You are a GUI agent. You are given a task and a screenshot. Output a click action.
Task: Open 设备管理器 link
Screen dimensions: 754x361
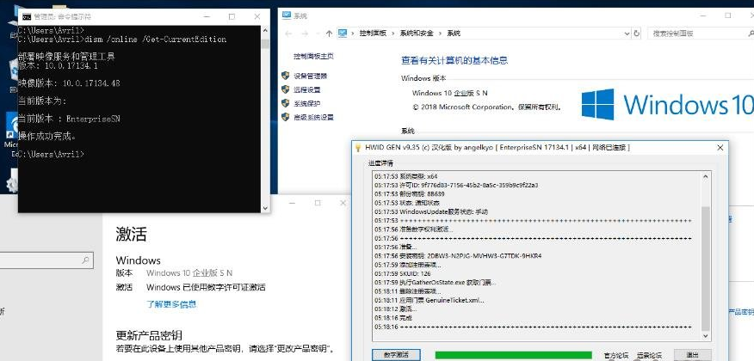(310, 76)
